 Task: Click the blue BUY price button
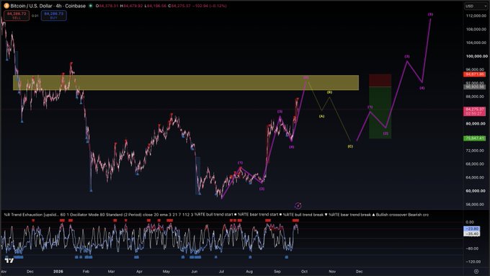coord(54,16)
